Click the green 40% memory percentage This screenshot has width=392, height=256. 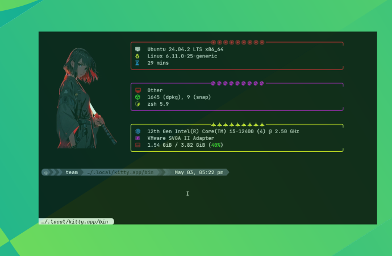pos(215,145)
